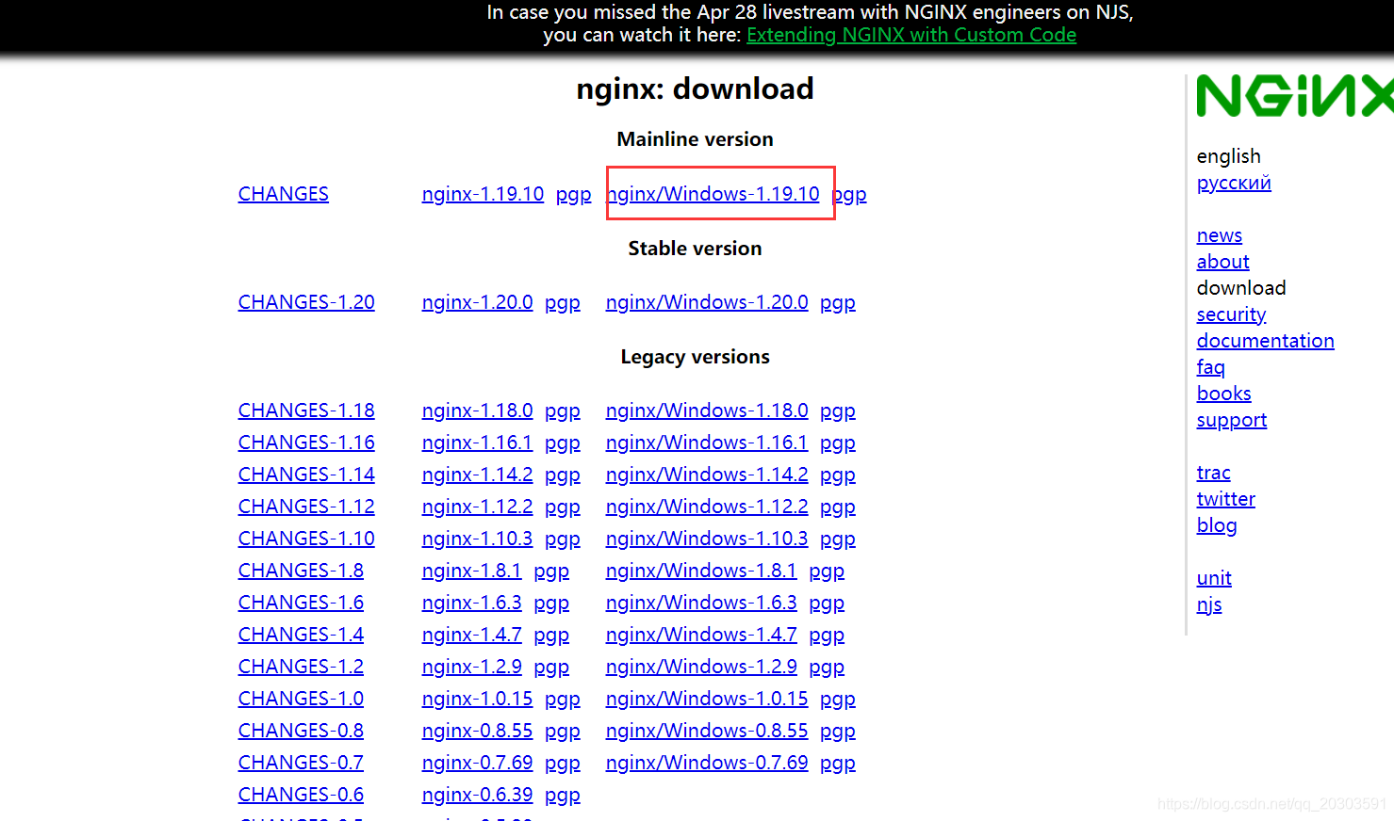Open pgp signature for nginx-1.19.10 source
The height and width of the screenshot is (821, 1394).
tap(574, 195)
